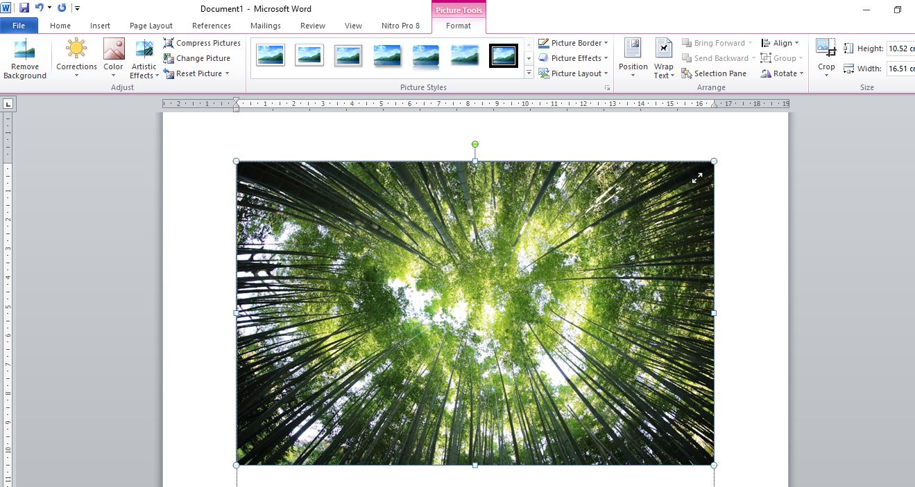Open the File tab
This screenshot has width=915, height=487.
pos(19,26)
